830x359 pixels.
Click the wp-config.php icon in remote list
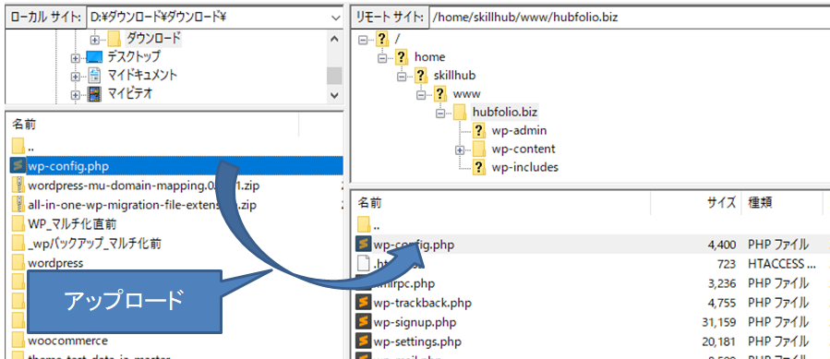coord(363,244)
